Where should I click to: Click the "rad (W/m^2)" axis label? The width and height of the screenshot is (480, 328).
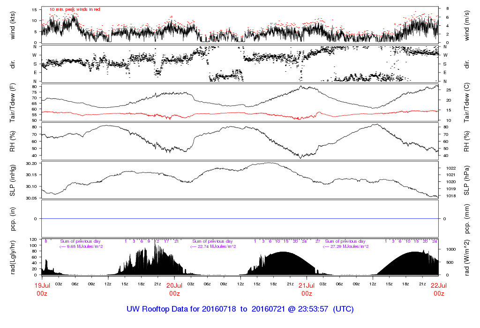(467, 257)
